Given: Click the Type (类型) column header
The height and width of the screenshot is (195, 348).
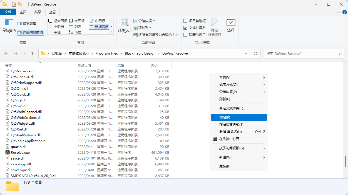Looking at the screenshot, I should tap(132, 65).
